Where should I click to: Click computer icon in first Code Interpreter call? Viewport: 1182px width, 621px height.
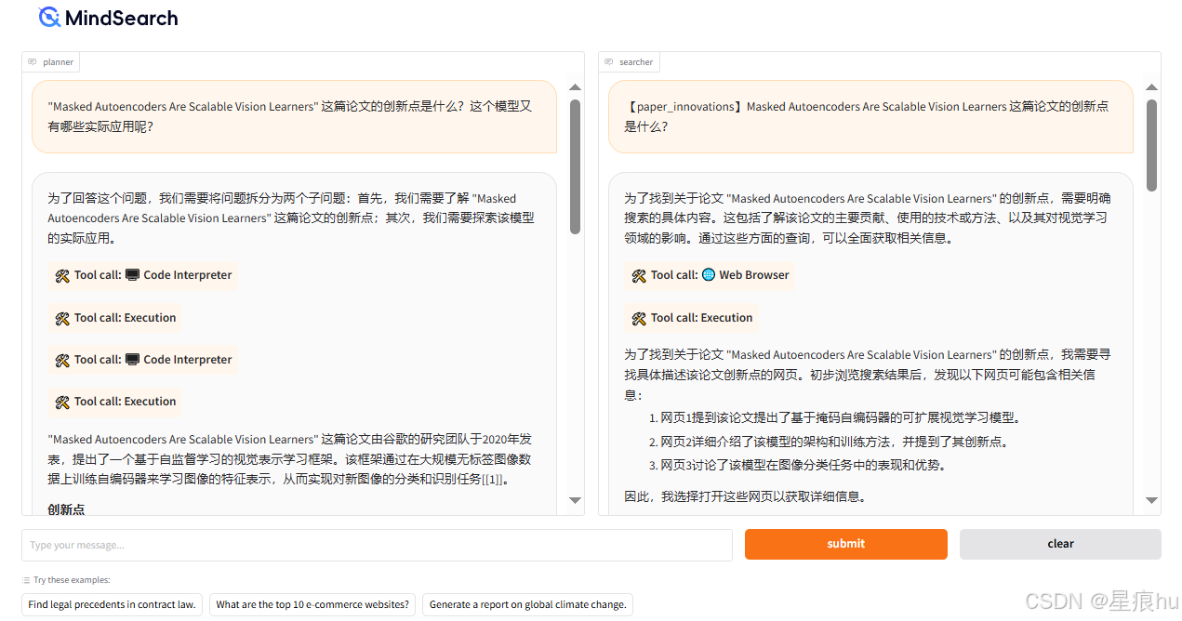[x=132, y=275]
